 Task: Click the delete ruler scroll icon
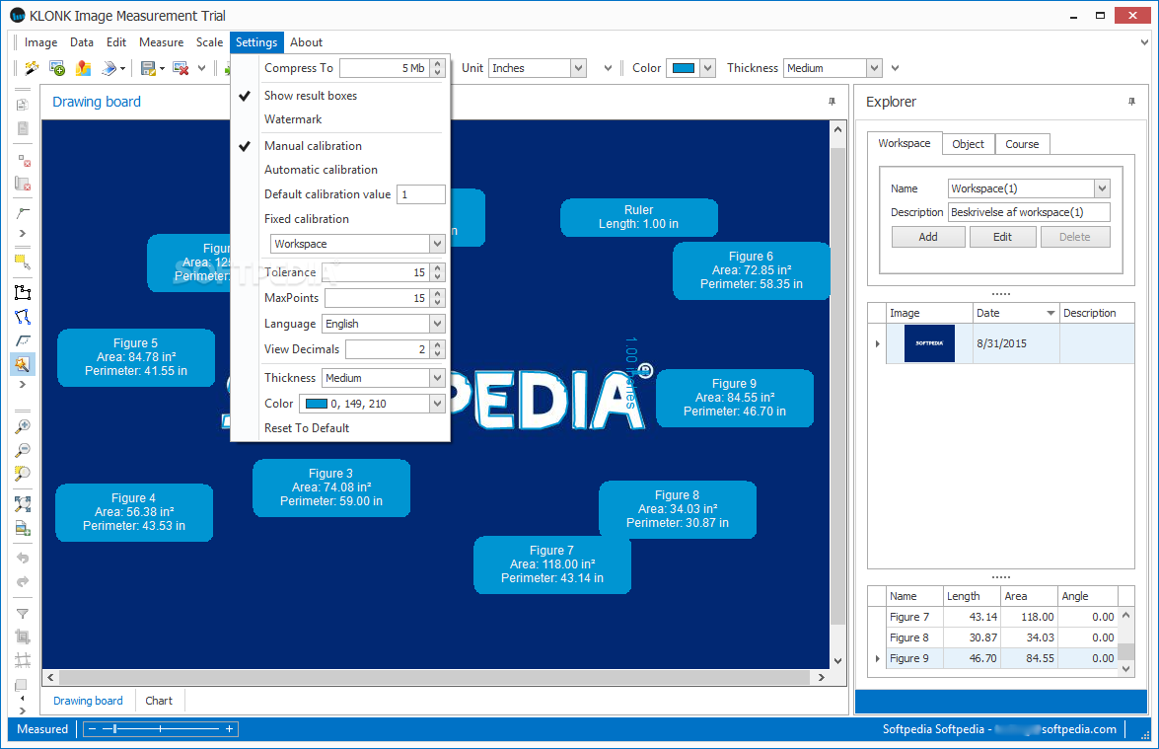tap(23, 184)
